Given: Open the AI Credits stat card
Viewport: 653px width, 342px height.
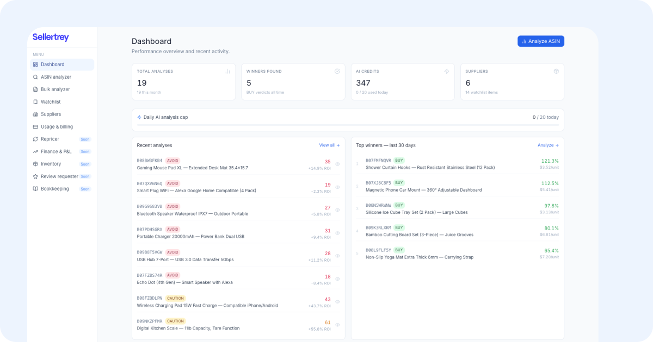Looking at the screenshot, I should point(403,82).
